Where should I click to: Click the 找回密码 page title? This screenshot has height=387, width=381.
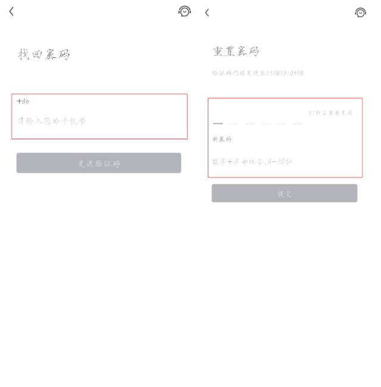[x=44, y=54]
